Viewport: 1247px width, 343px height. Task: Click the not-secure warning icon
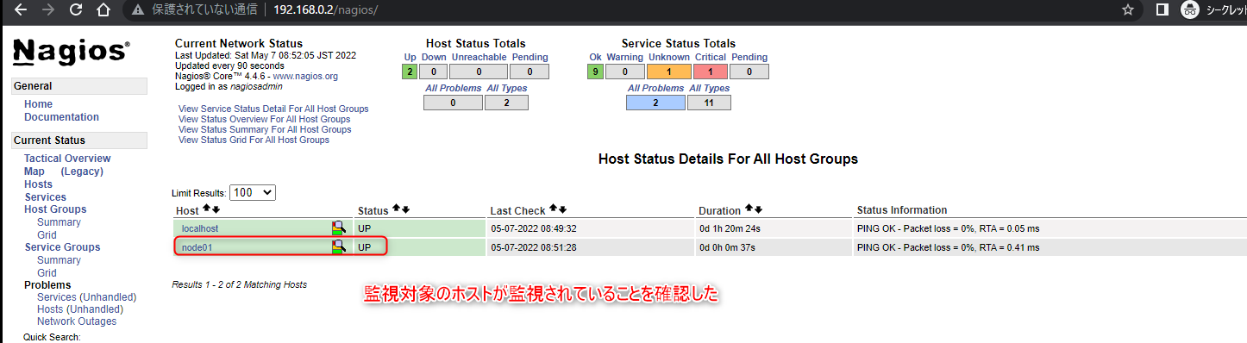click(x=138, y=10)
